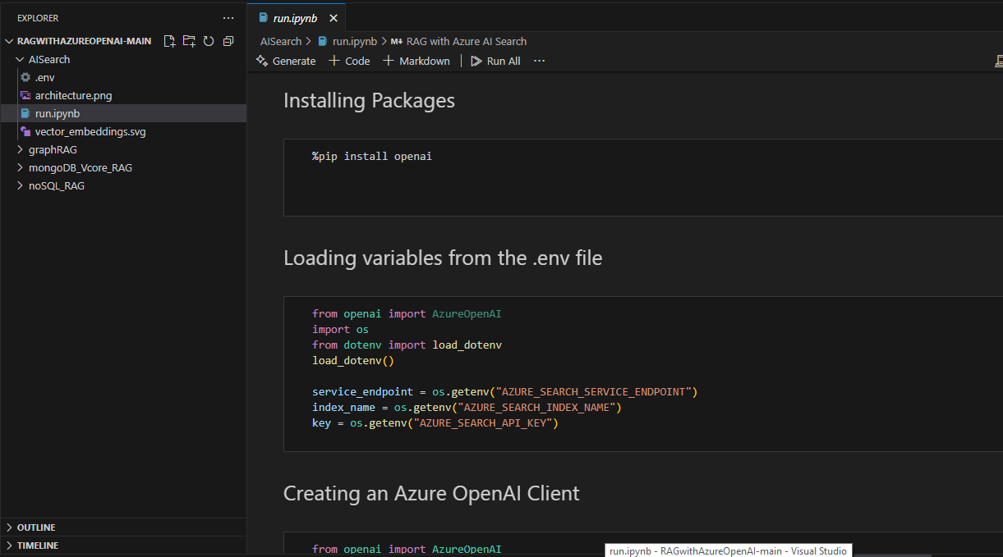Click the Run All icon in the notebook toolbar
The width and height of the screenshot is (1003, 557).
476,60
